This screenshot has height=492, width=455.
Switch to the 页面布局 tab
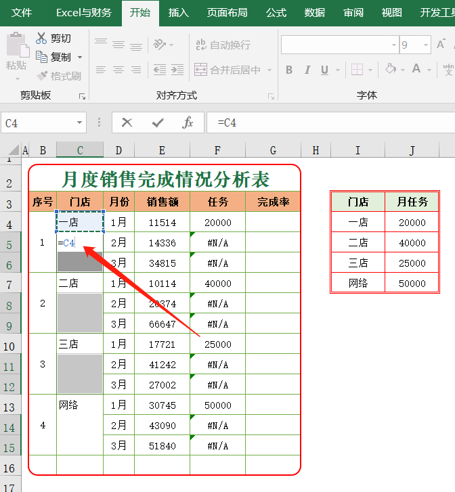(227, 13)
